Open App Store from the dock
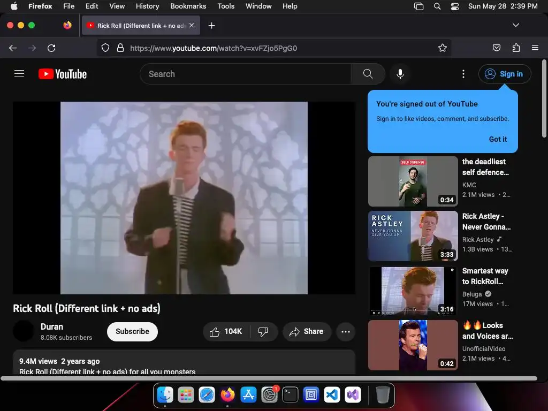The image size is (548, 411). click(x=248, y=395)
